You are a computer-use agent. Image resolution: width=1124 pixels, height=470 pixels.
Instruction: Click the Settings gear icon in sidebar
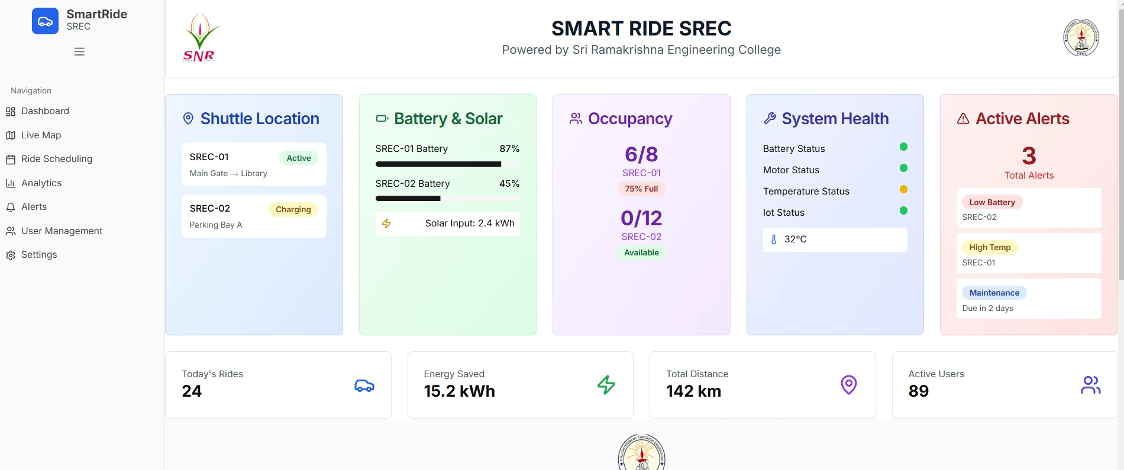(x=11, y=255)
